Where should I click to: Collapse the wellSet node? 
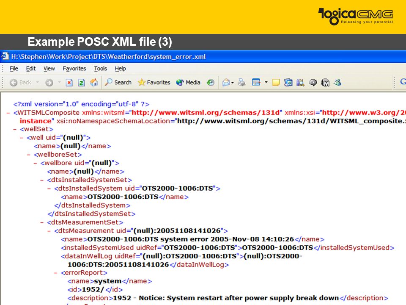pyautogui.click(x=15, y=129)
